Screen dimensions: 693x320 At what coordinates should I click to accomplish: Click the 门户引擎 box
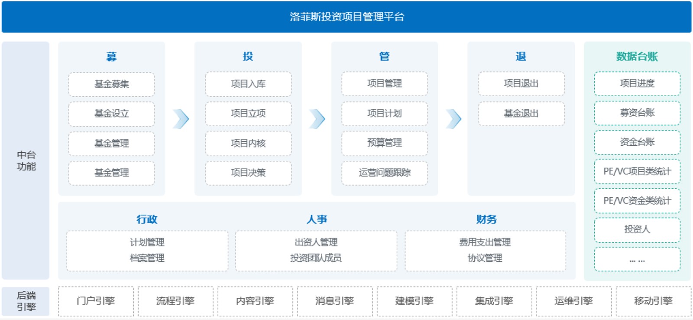pyautogui.click(x=96, y=301)
